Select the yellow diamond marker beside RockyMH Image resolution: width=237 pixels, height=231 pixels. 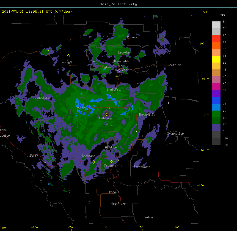click(x=68, y=56)
